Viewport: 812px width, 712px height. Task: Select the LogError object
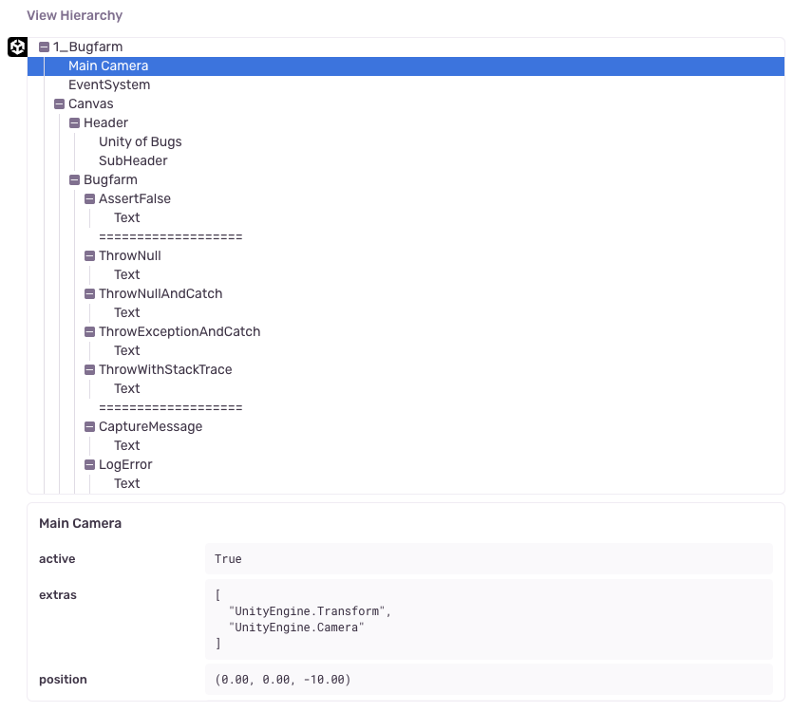(x=126, y=464)
